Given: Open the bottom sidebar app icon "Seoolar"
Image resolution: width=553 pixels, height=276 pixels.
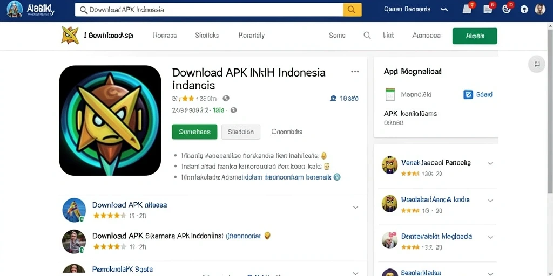Looking at the screenshot, I should click(x=390, y=272).
